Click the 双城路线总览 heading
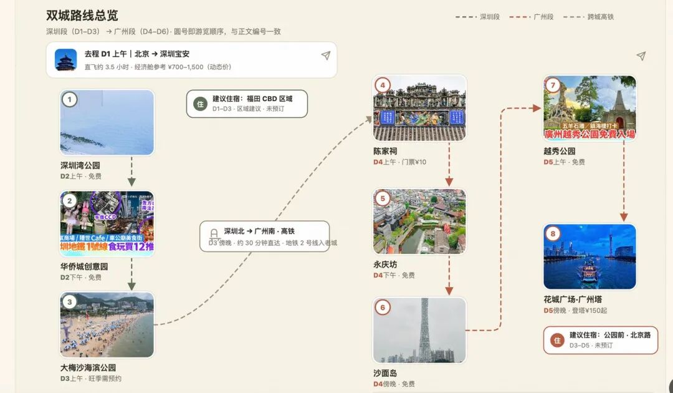 pos(82,16)
